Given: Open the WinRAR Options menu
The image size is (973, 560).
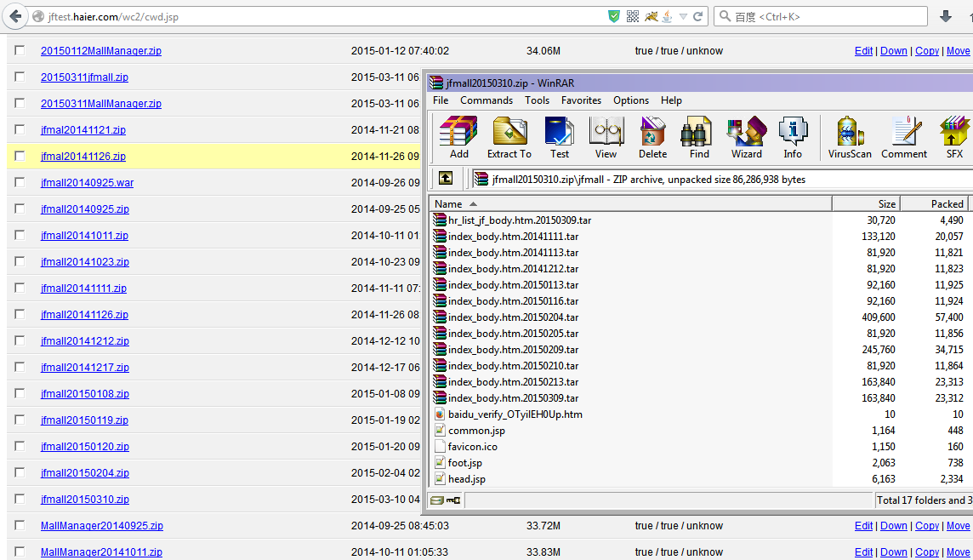Looking at the screenshot, I should click(x=631, y=100).
